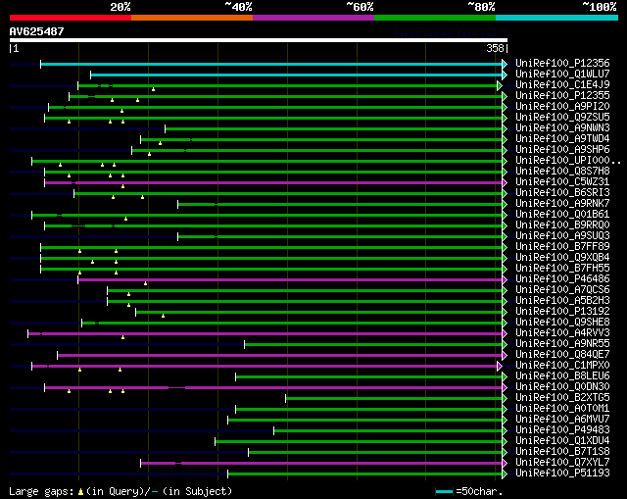Click the UniRef100_Q1XDU4 label
Screen dimensions: 627x499
point(562,441)
